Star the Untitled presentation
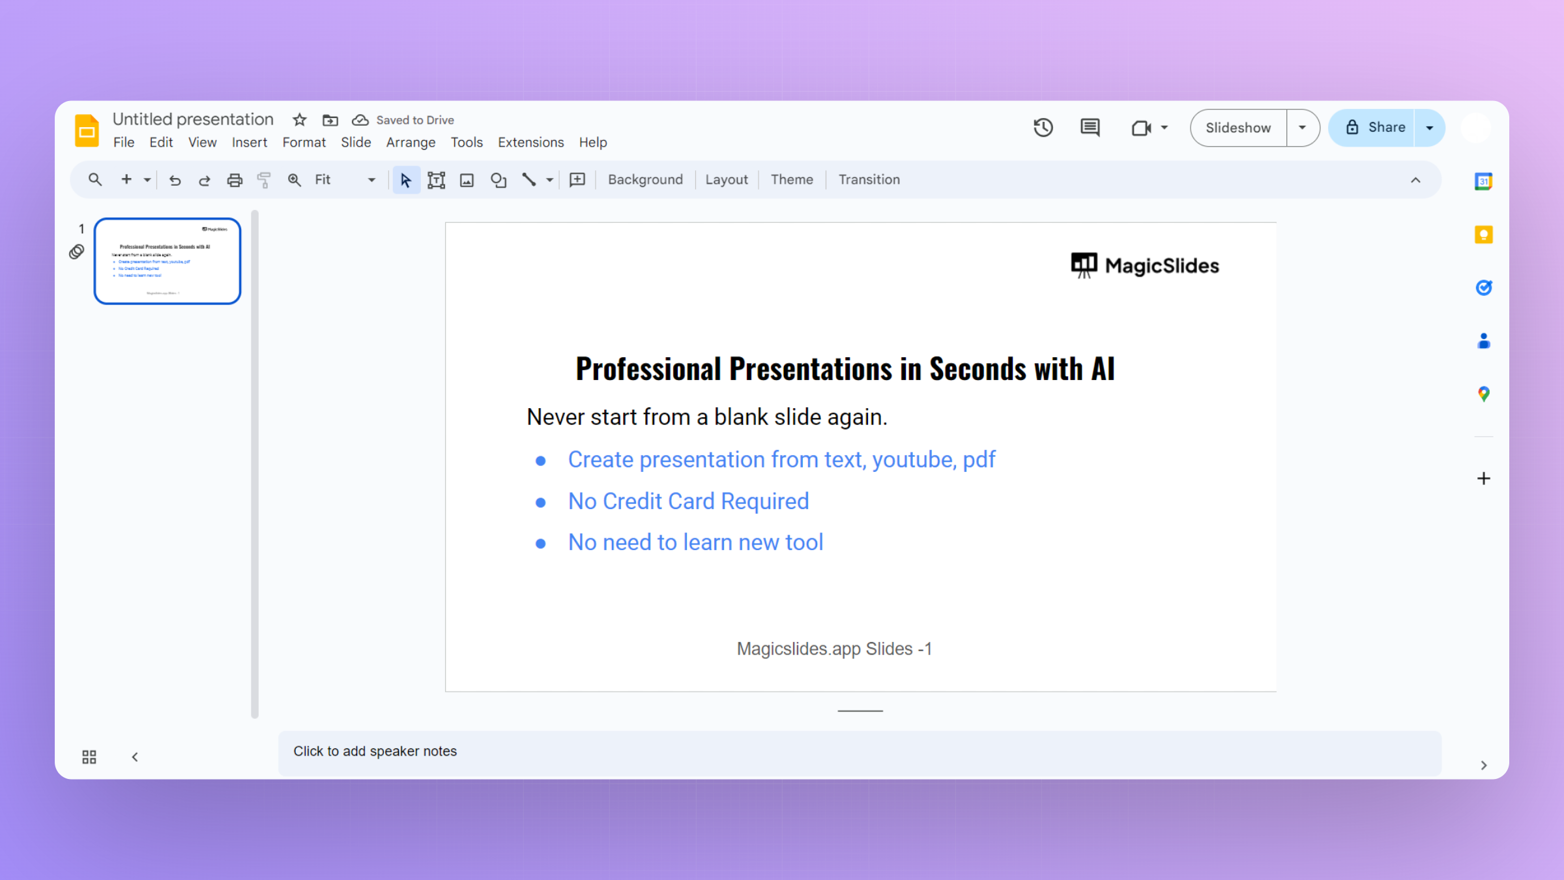 (x=299, y=120)
